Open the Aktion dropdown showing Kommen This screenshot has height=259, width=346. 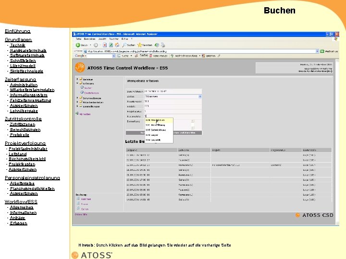(200, 96)
